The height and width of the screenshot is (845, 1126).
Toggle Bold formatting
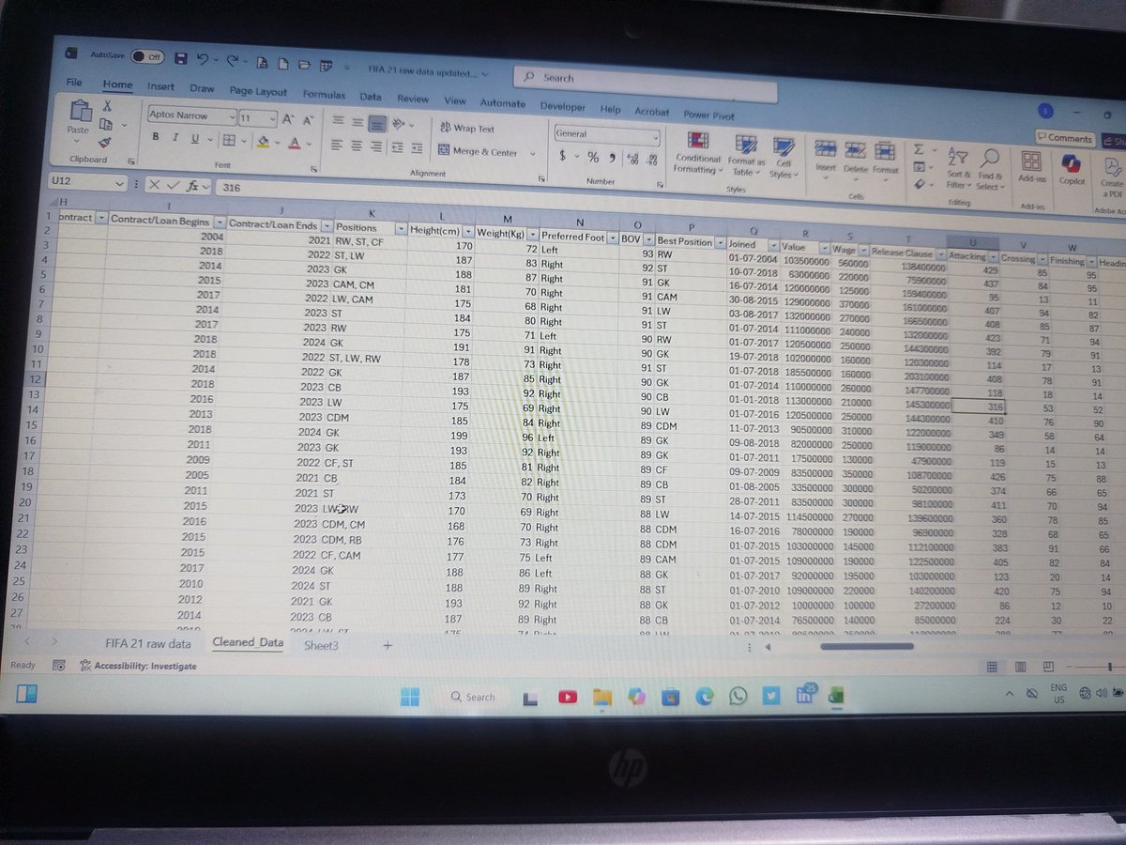point(156,138)
